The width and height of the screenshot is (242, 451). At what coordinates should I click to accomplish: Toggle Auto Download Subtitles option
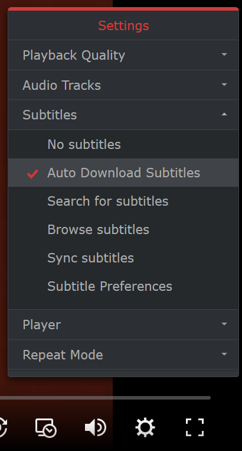coord(123,173)
